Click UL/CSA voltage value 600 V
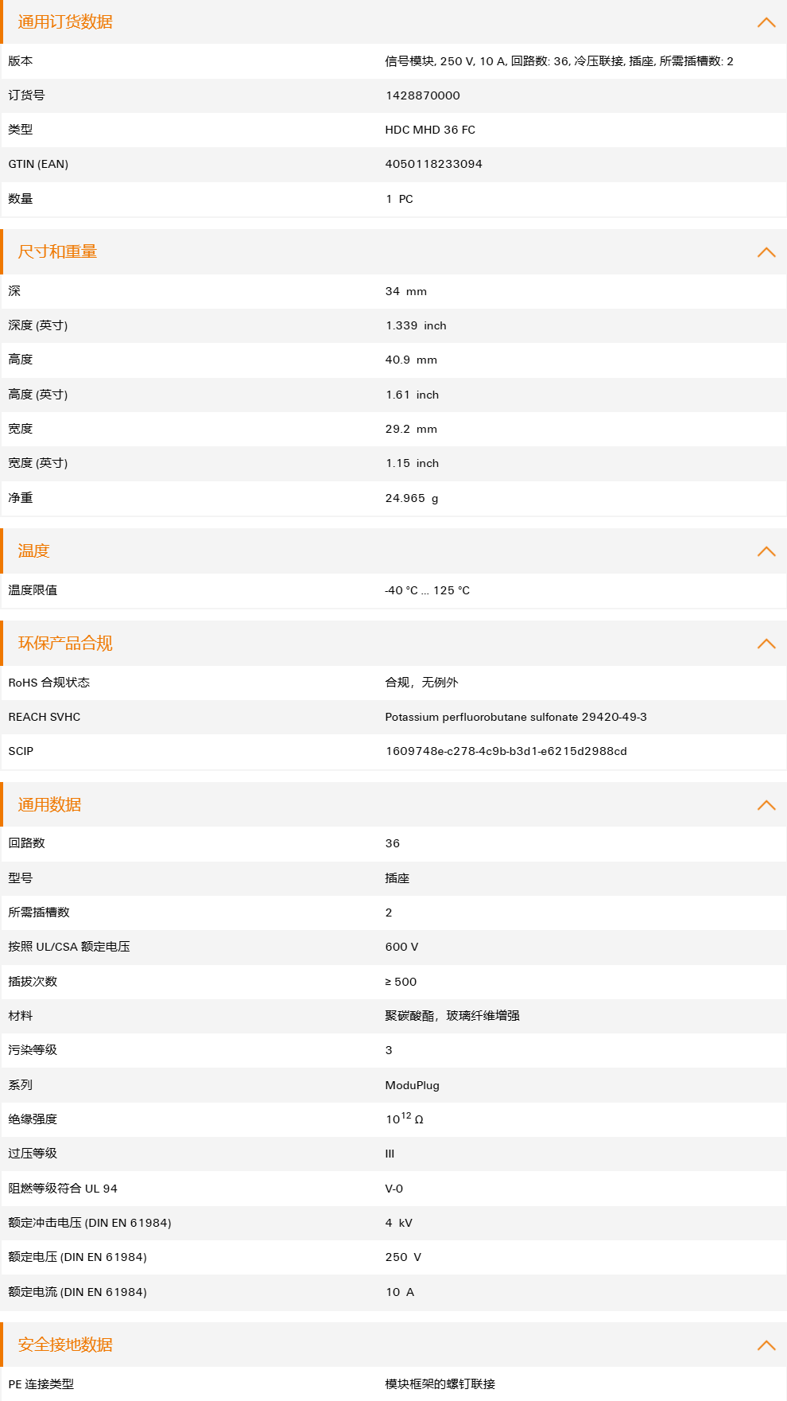Image resolution: width=787 pixels, height=1401 pixels. tap(401, 947)
